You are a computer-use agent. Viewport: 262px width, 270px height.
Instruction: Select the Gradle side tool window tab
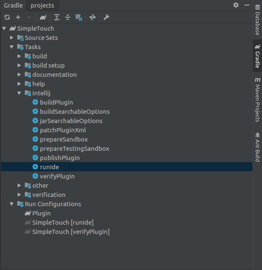click(x=257, y=56)
